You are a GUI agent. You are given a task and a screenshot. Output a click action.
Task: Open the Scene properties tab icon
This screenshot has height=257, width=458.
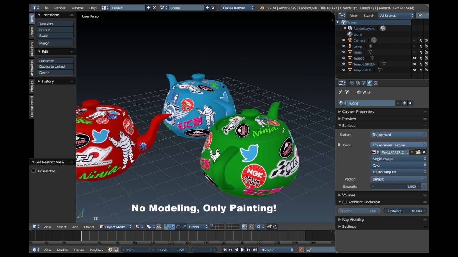pos(364,83)
